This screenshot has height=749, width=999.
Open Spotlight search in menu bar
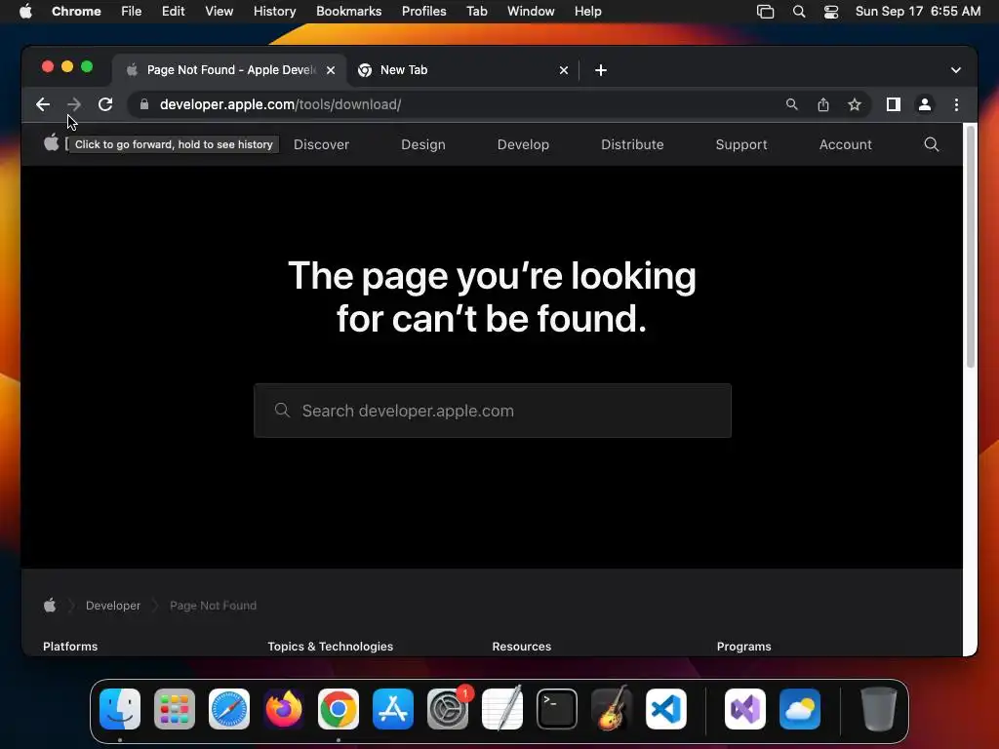coord(798,12)
